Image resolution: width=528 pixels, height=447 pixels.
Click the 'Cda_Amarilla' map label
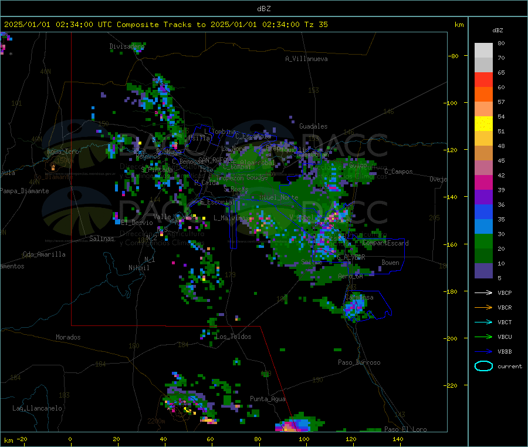[x=44, y=254]
